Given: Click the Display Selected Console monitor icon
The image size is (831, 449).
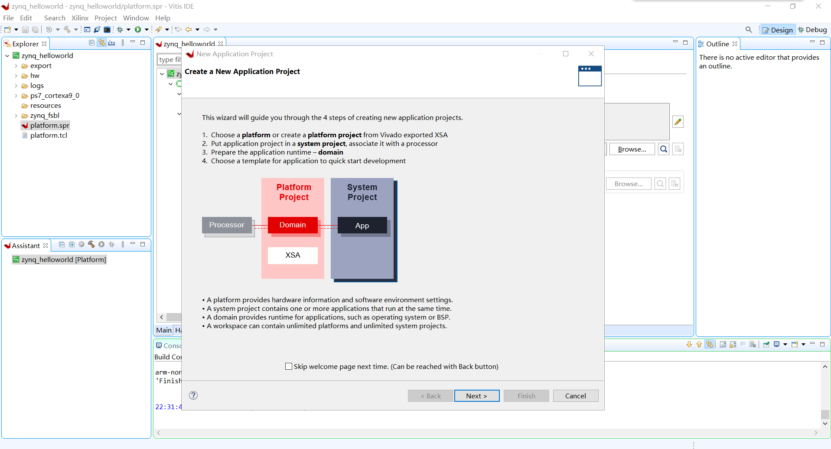Looking at the screenshot, I should click(777, 344).
